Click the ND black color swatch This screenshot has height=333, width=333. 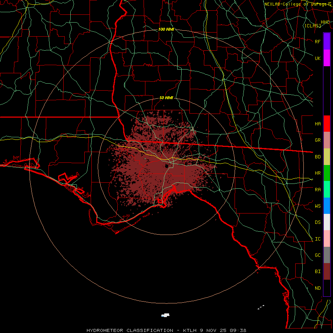tap(327, 288)
